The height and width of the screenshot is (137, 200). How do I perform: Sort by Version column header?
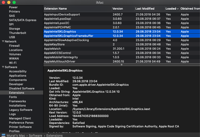click(x=123, y=9)
